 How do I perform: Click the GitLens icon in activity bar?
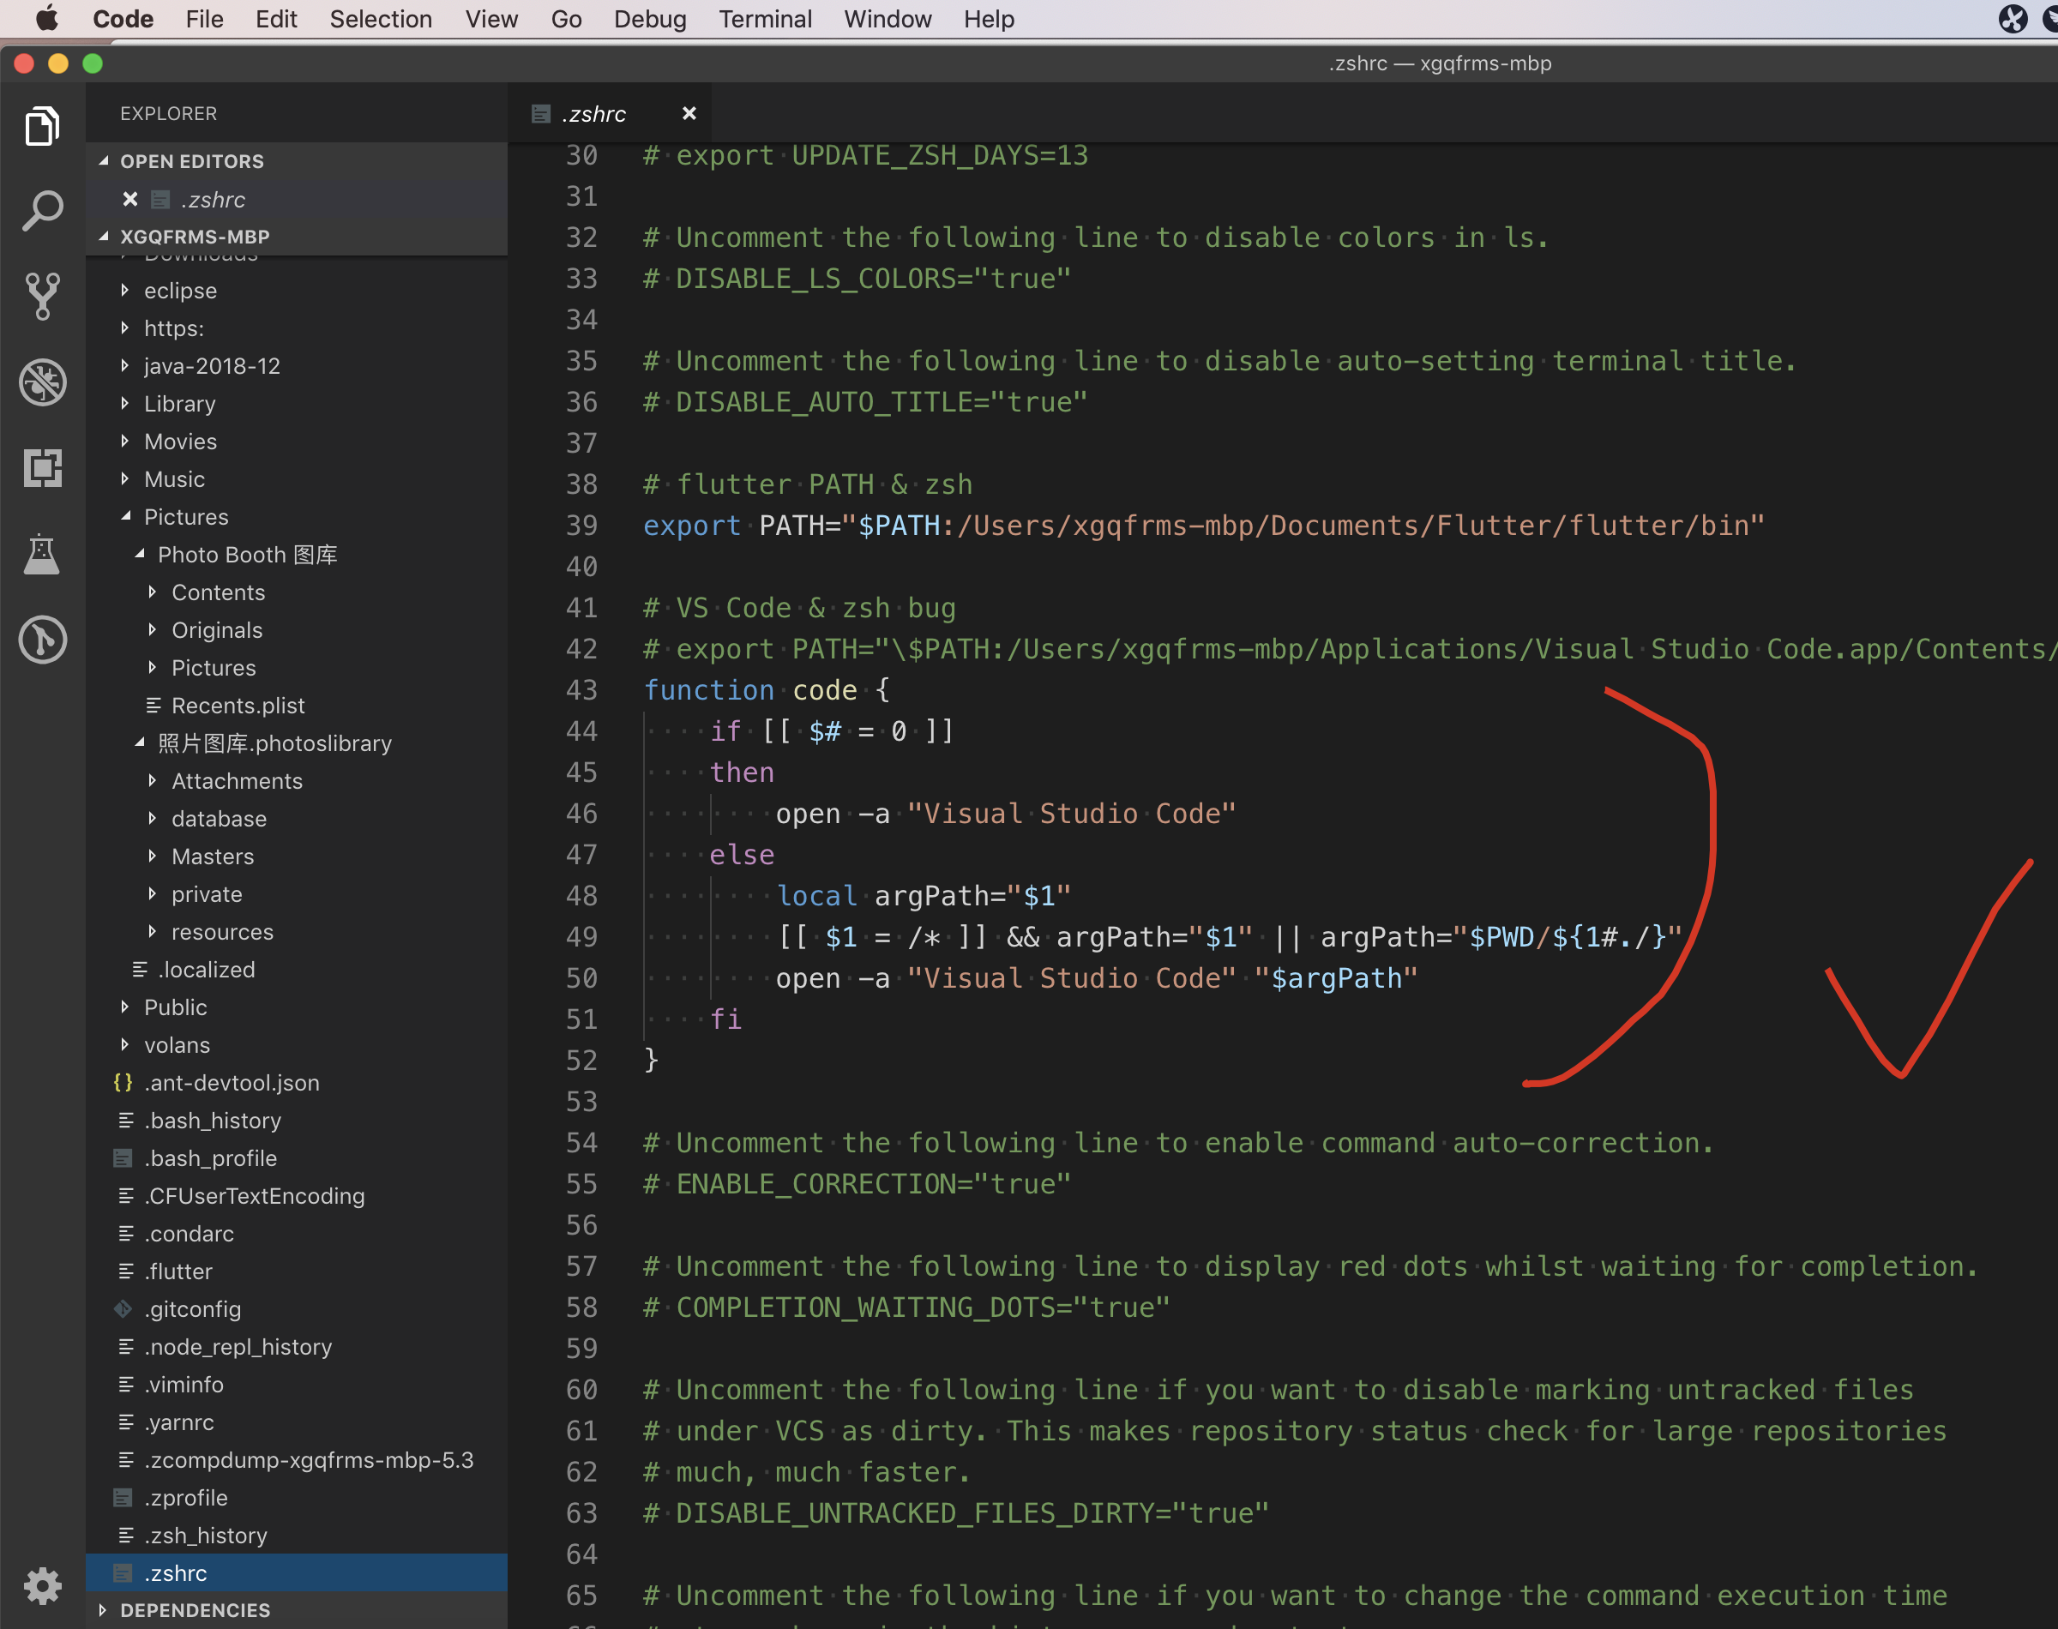(42, 640)
